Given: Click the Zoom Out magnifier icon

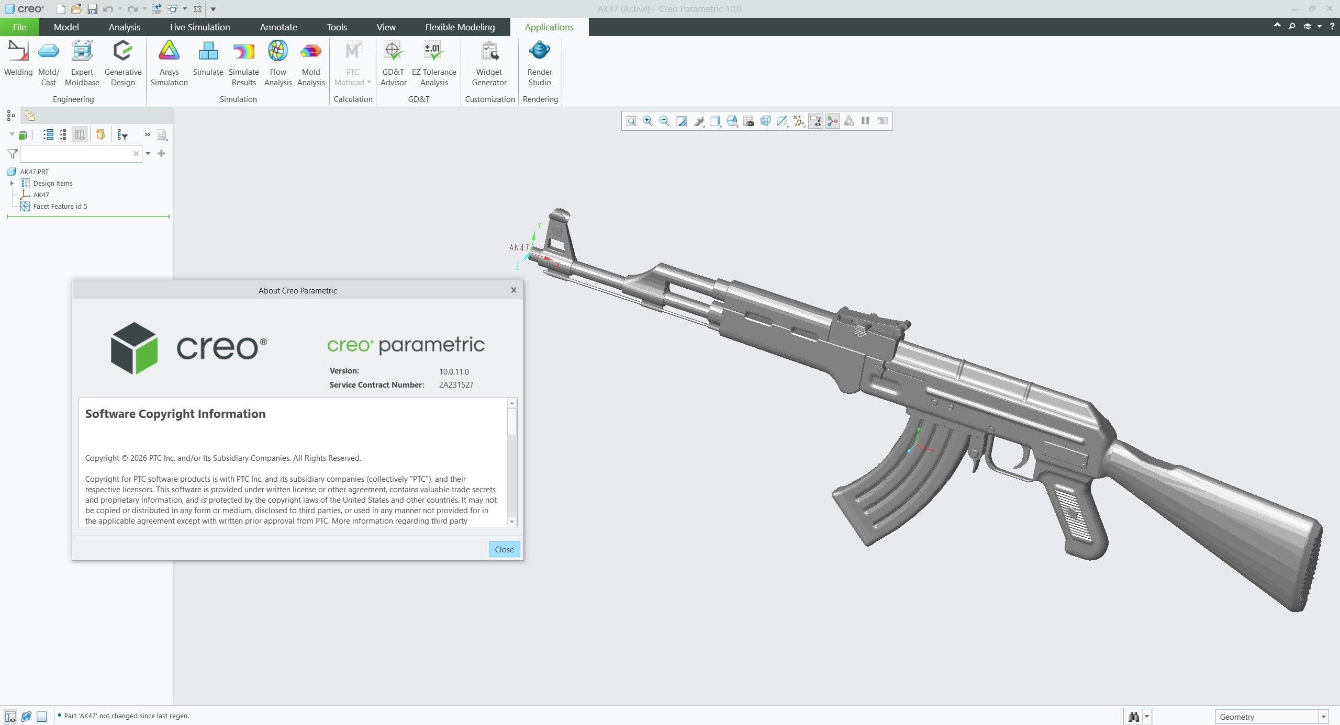Looking at the screenshot, I should point(665,121).
